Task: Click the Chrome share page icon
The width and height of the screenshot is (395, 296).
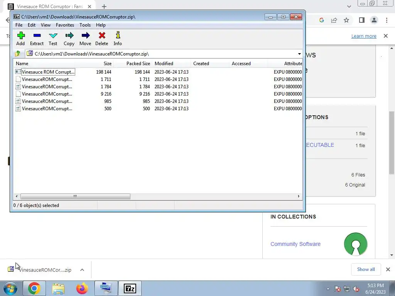Action: 334,20
